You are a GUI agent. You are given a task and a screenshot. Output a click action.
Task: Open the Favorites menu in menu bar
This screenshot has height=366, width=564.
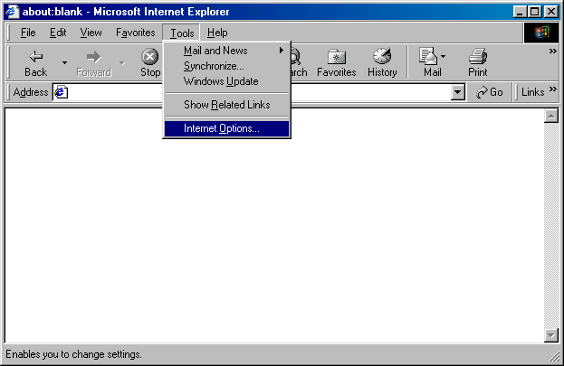pos(135,33)
